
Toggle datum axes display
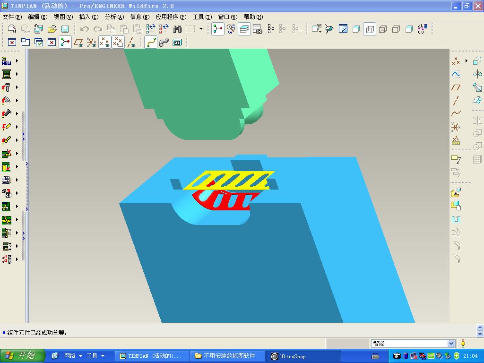coord(132,42)
